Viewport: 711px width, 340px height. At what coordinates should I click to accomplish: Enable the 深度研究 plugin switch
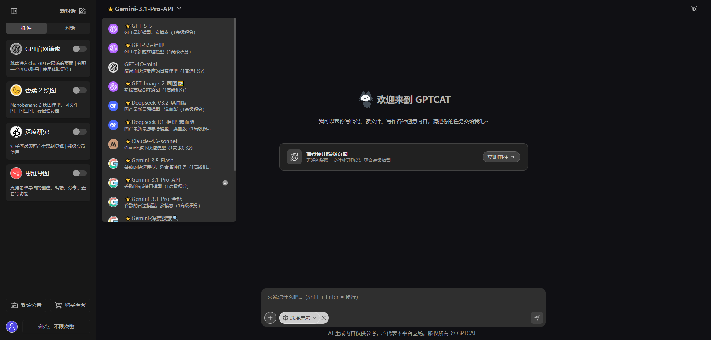80,132
